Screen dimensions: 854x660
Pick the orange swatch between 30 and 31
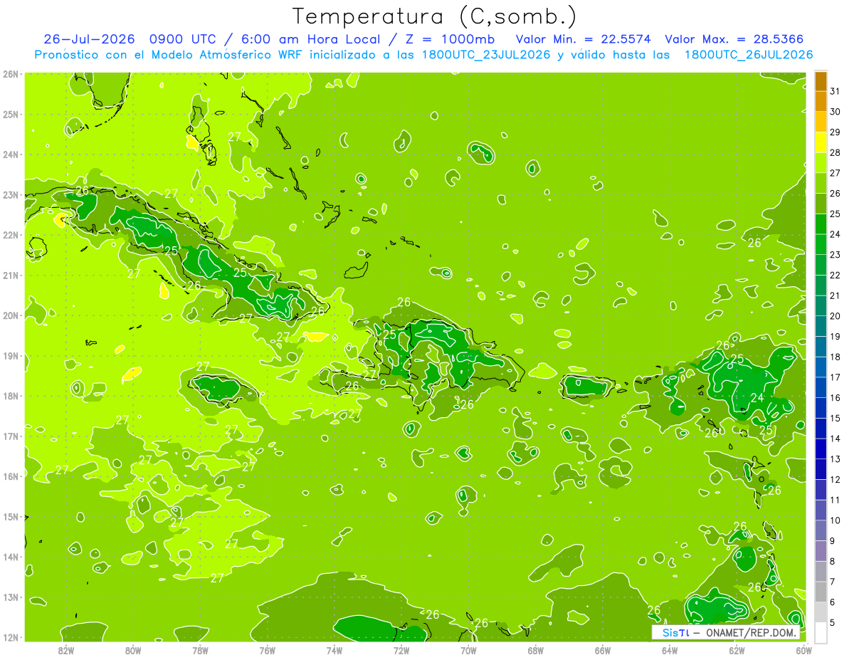[x=821, y=101]
